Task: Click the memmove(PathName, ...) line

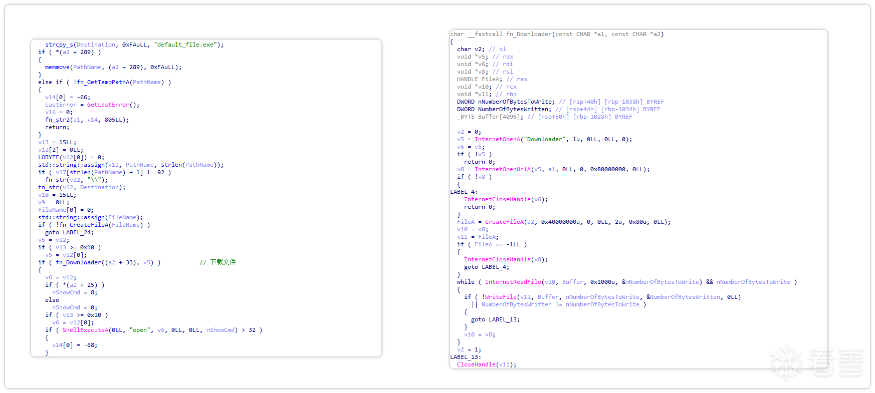Action: (x=113, y=67)
